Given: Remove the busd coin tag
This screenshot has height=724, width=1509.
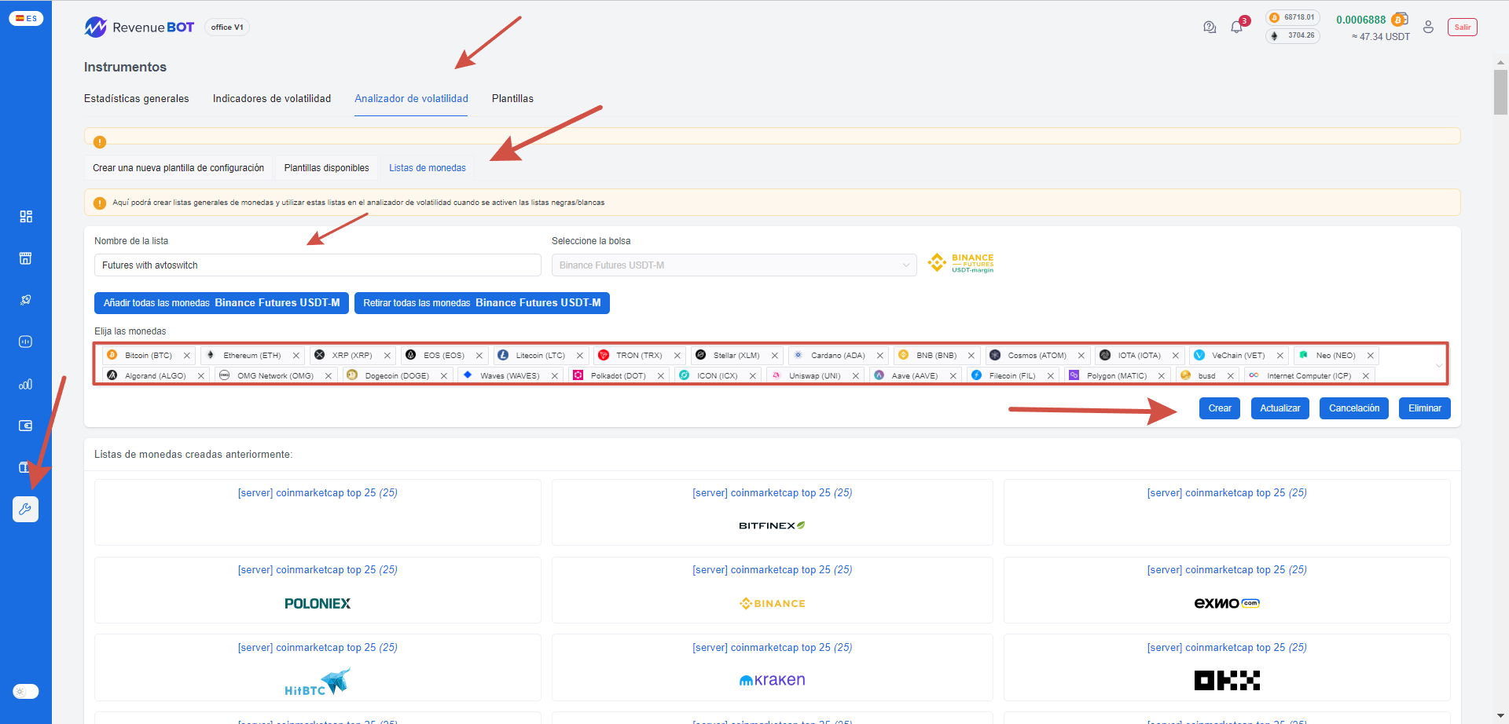Looking at the screenshot, I should [x=1231, y=376].
